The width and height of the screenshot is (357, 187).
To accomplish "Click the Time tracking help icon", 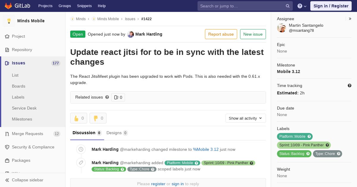I will [x=350, y=85].
